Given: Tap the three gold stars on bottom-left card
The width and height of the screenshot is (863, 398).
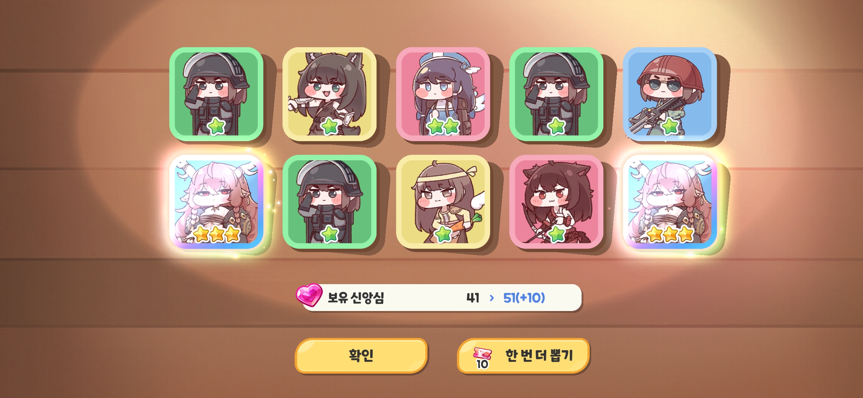Looking at the screenshot, I should [217, 234].
